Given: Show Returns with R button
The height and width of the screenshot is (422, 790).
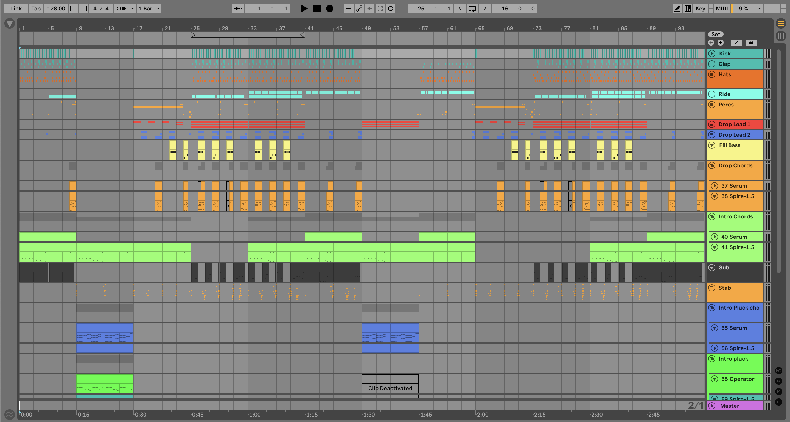Looking at the screenshot, I should [779, 381].
